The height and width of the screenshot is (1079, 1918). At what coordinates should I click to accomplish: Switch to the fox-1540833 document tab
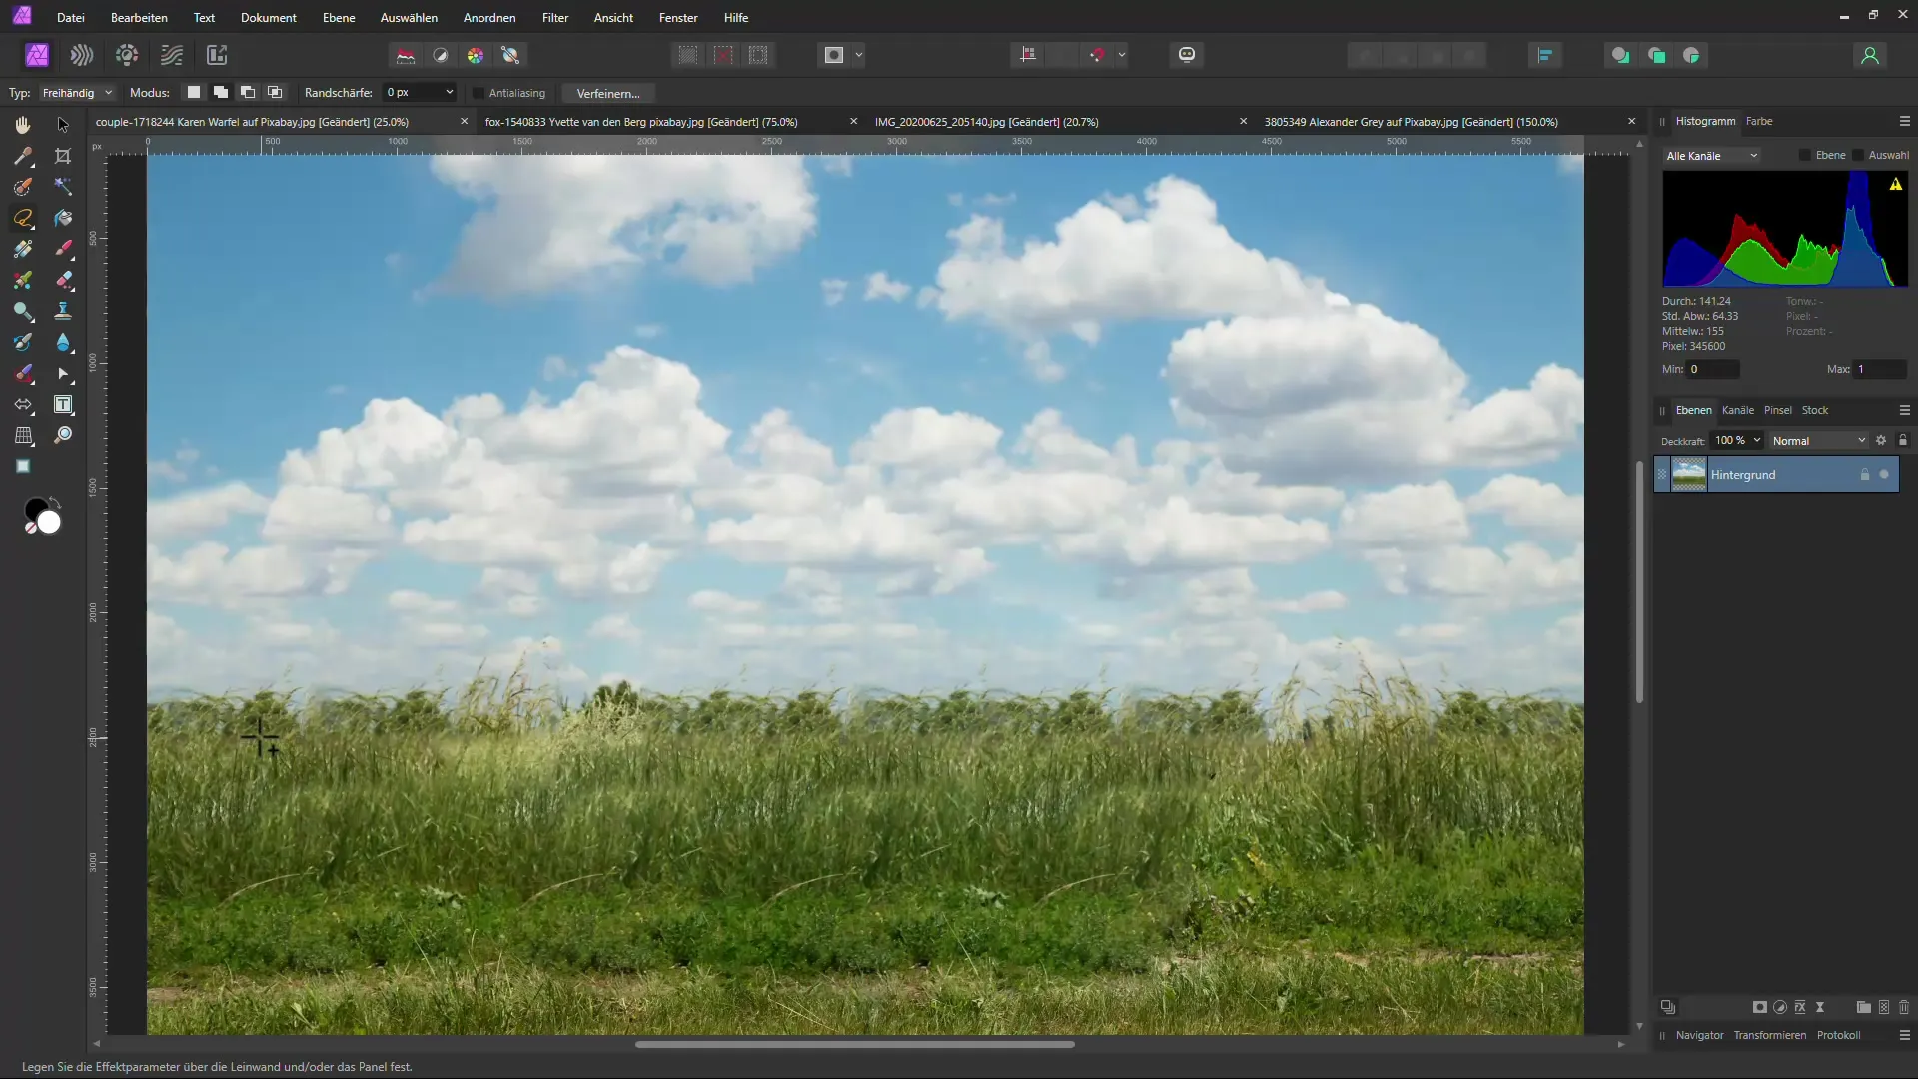click(641, 122)
